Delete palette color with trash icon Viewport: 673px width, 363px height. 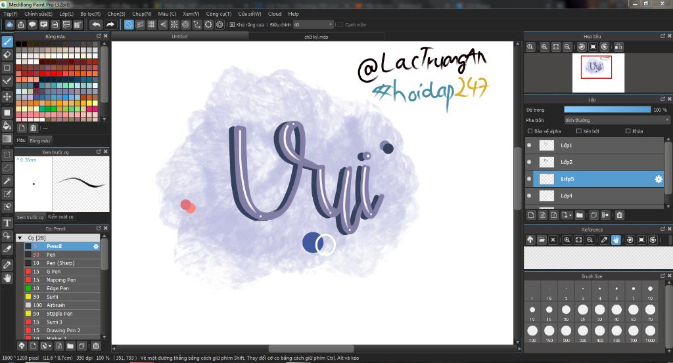(x=33, y=128)
